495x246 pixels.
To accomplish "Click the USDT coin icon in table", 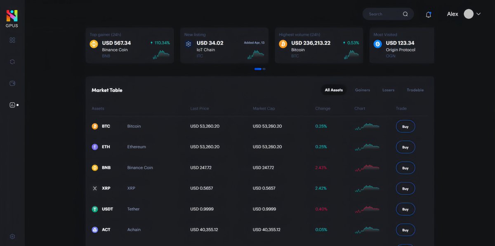I will pos(95,209).
